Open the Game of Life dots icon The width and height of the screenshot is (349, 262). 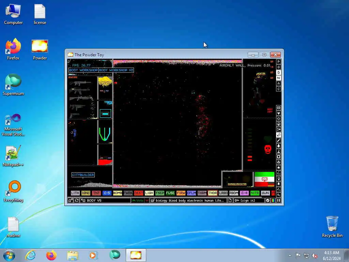(278, 173)
